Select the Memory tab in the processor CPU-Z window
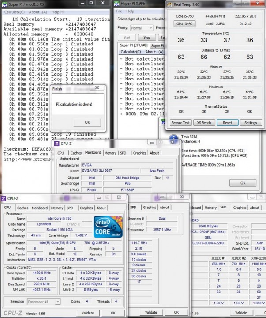This screenshot has height=318, width=266. point(57,208)
